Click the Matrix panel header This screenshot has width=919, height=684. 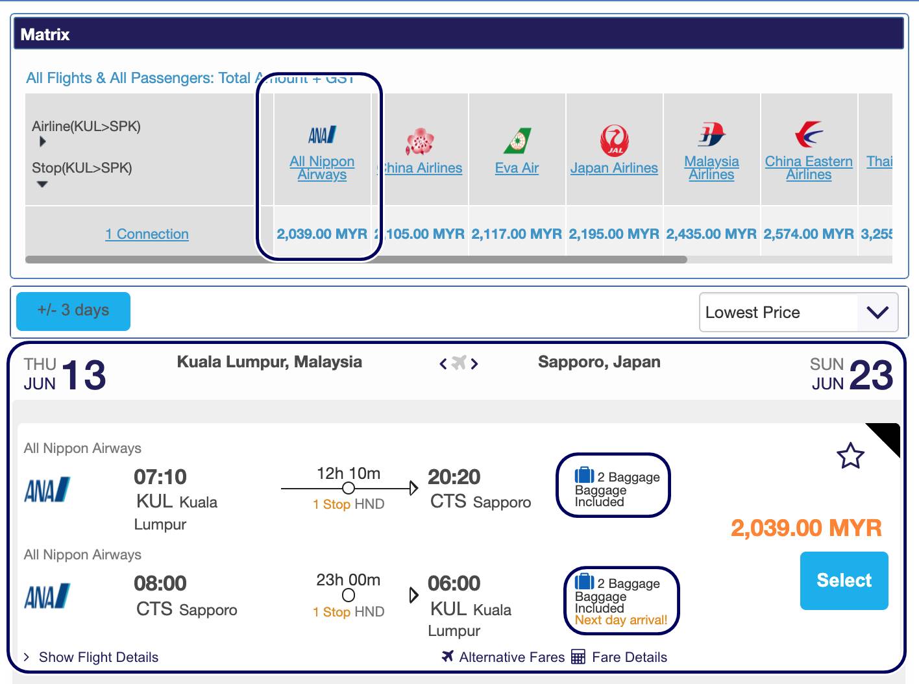click(x=459, y=34)
